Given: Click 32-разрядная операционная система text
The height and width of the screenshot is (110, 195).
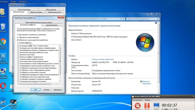Looking at the screenshot, I should point(106,71).
